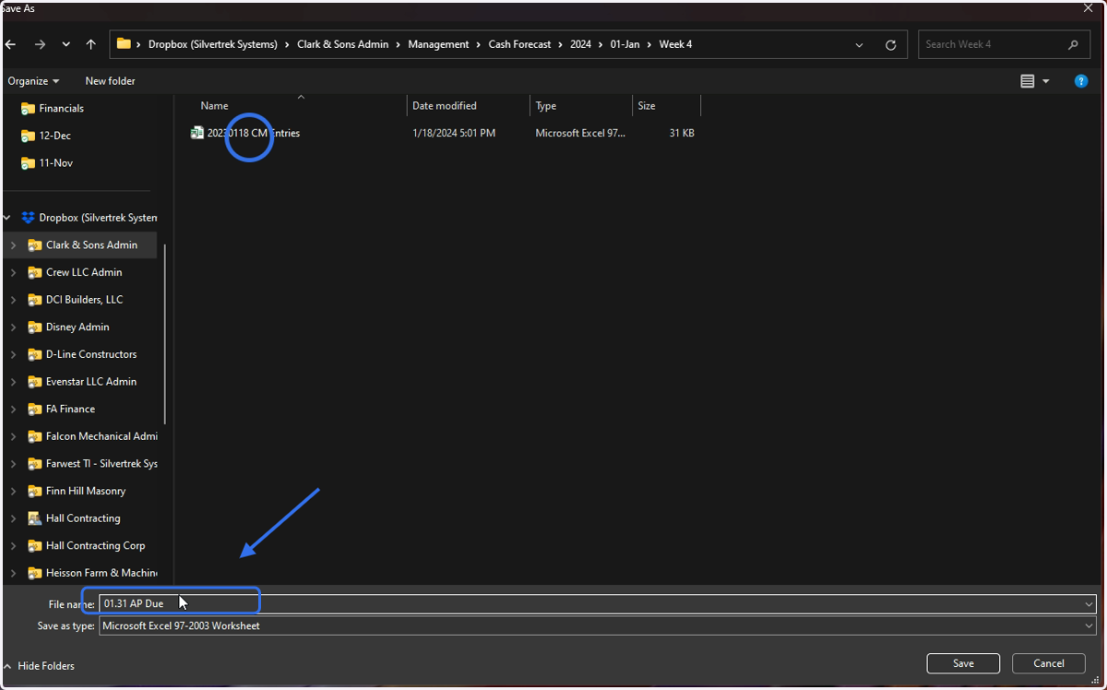The height and width of the screenshot is (690, 1107).
Task: Go forward with the right arrow button
Action: (40, 44)
